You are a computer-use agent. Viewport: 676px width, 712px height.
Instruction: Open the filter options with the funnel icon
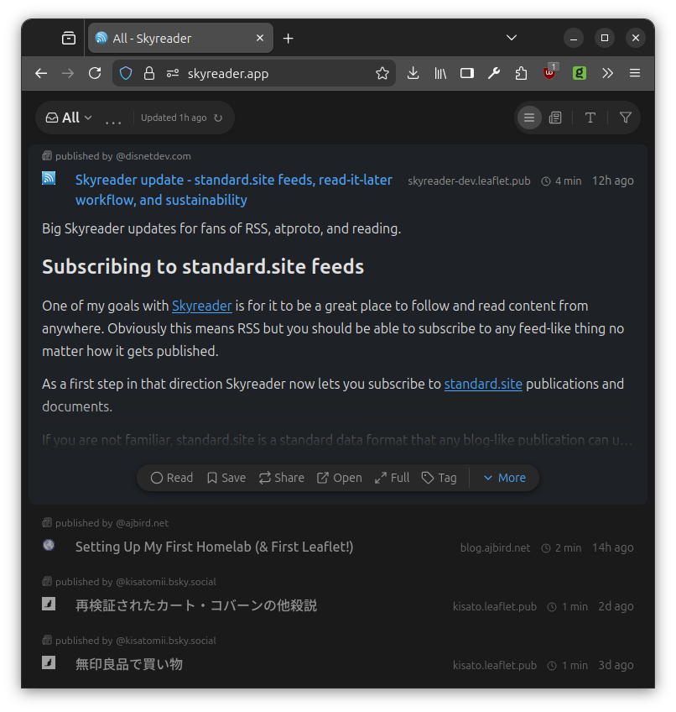coord(625,118)
